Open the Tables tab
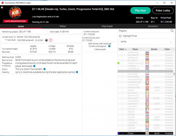The width and height of the screenshot is (176, 136). click(x=63, y=26)
